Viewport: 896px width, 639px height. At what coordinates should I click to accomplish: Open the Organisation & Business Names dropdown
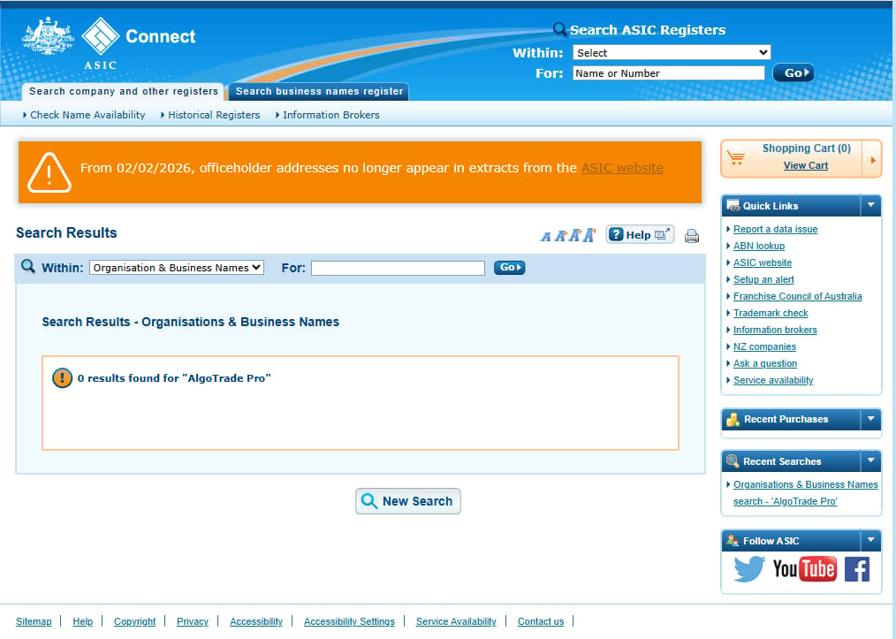pos(176,268)
